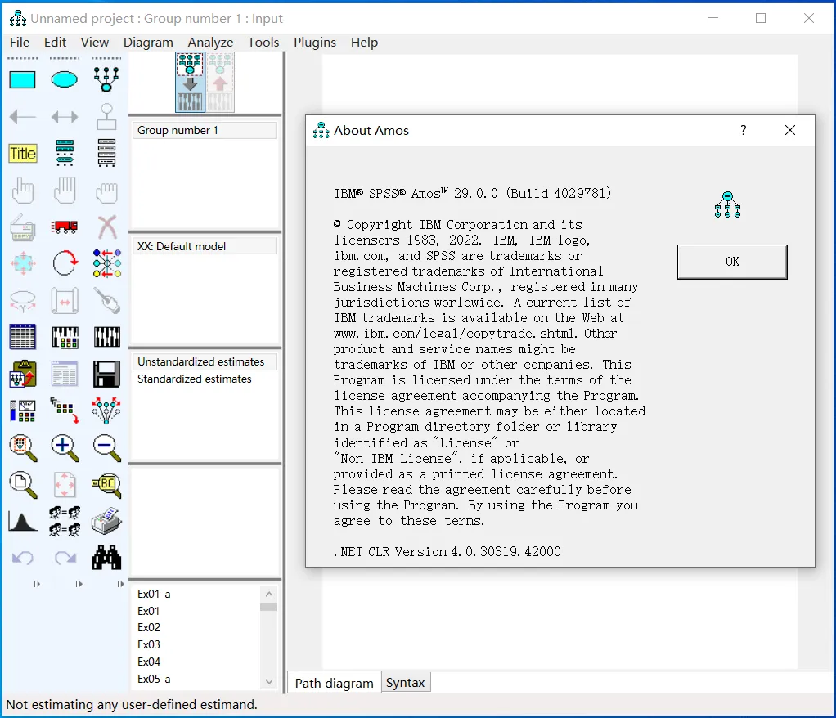Select Group number 1 in groups panel

tap(205, 131)
